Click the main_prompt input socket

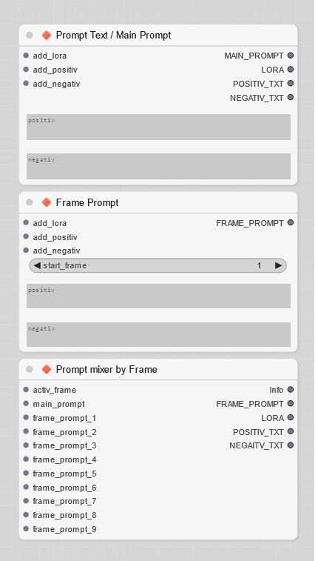(x=26, y=404)
